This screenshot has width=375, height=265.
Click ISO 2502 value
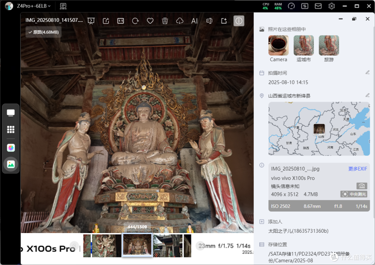click(281, 206)
